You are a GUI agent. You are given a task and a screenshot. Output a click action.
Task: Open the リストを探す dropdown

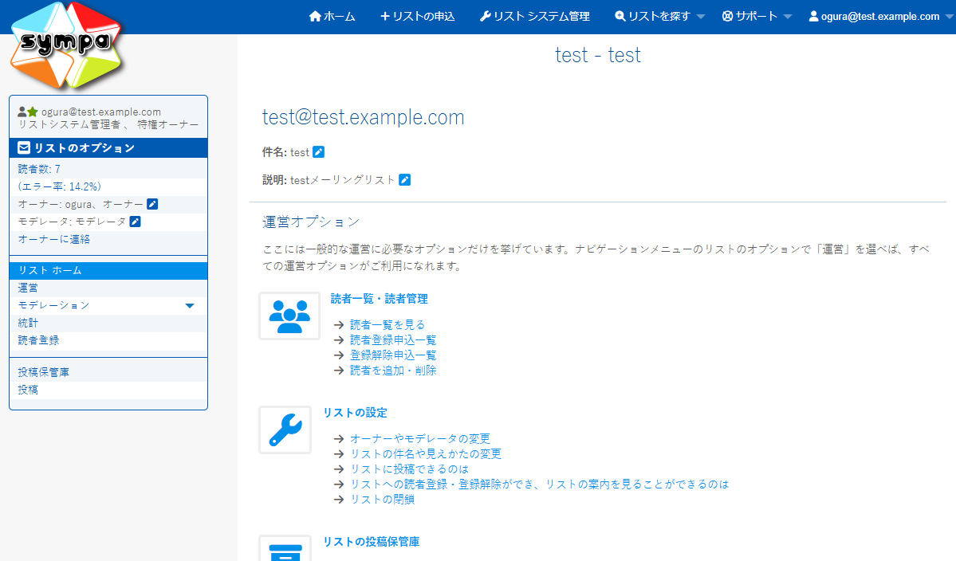[659, 16]
